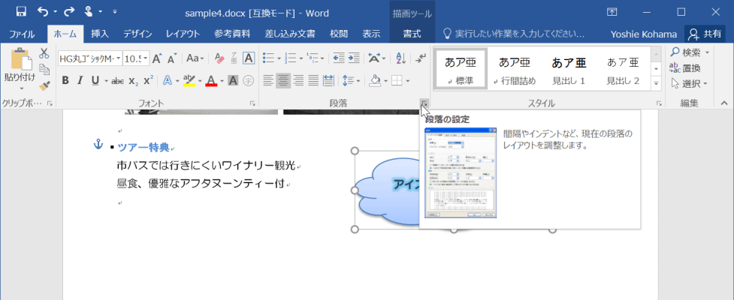Switch to the デザイン tab
This screenshot has height=300, width=734.
(x=137, y=34)
